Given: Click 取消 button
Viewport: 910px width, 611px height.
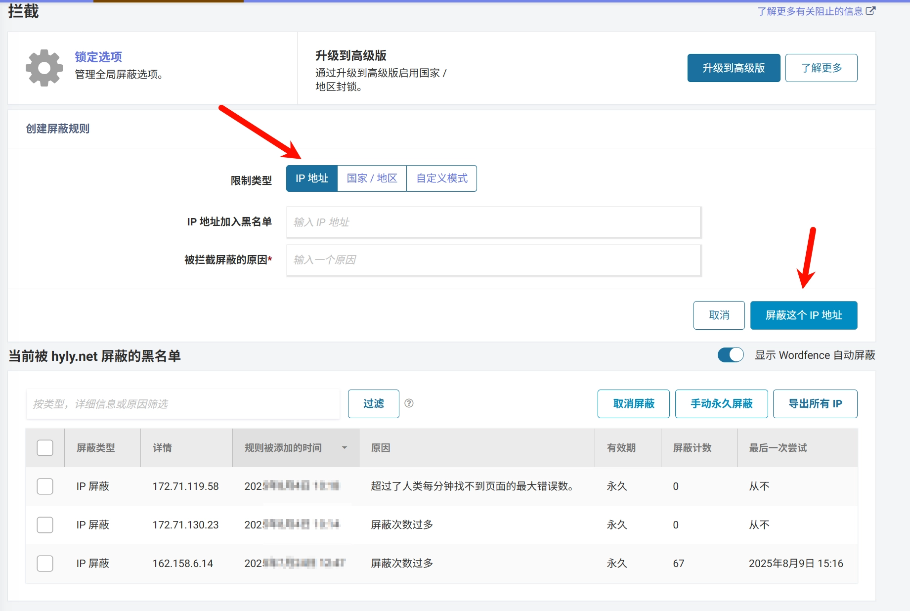Looking at the screenshot, I should point(719,315).
